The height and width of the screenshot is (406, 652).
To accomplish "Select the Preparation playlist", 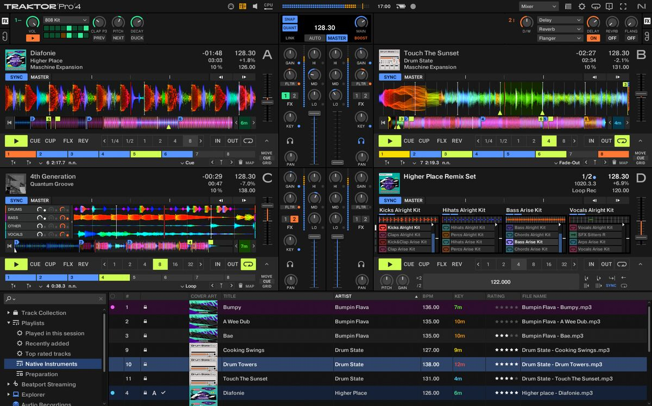I will pyautogui.click(x=41, y=374).
